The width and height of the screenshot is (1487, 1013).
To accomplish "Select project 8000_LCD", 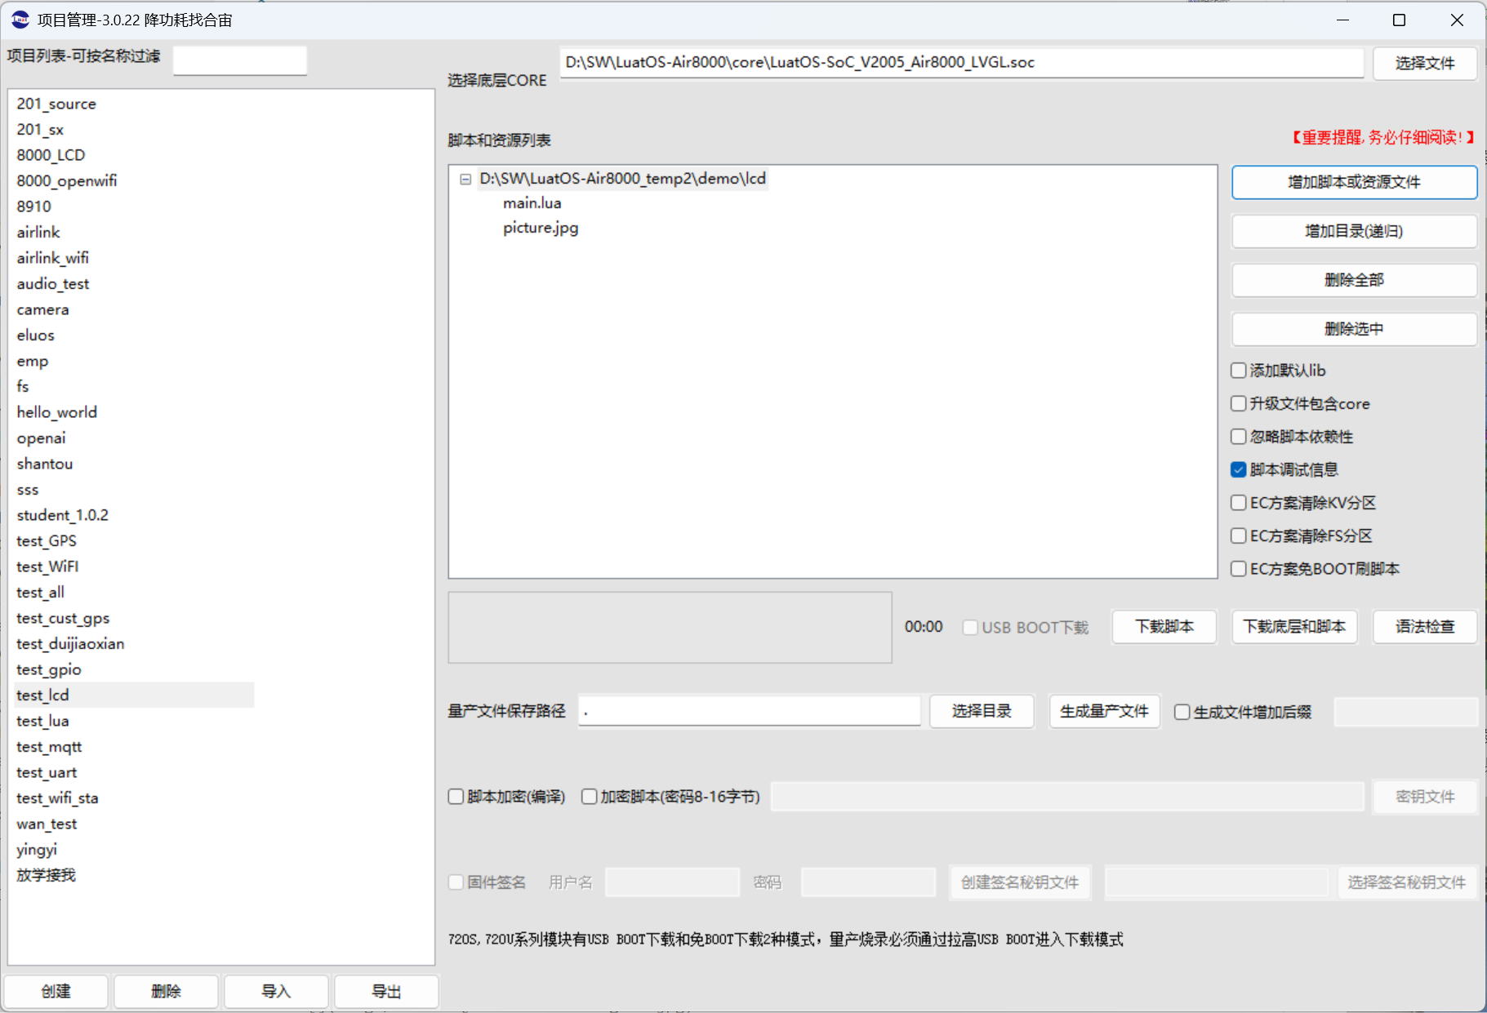I will point(51,155).
